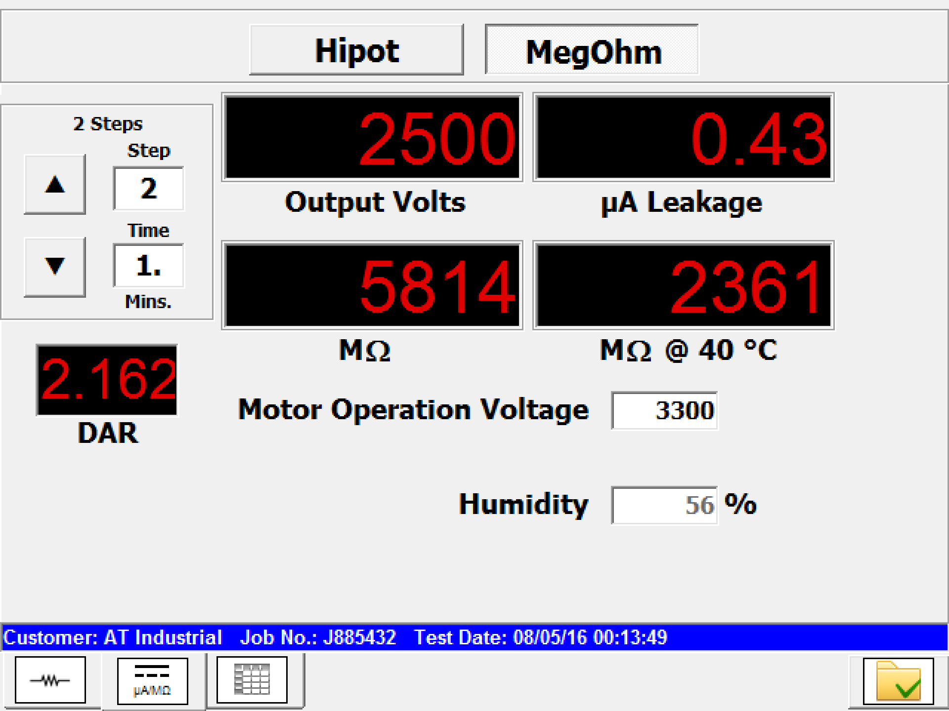Click the Time minutes field
Image resolution: width=949 pixels, height=711 pixels.
(148, 266)
